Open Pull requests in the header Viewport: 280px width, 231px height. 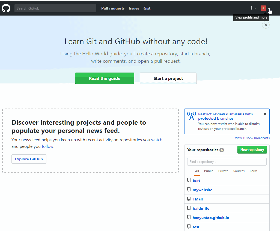(113, 8)
